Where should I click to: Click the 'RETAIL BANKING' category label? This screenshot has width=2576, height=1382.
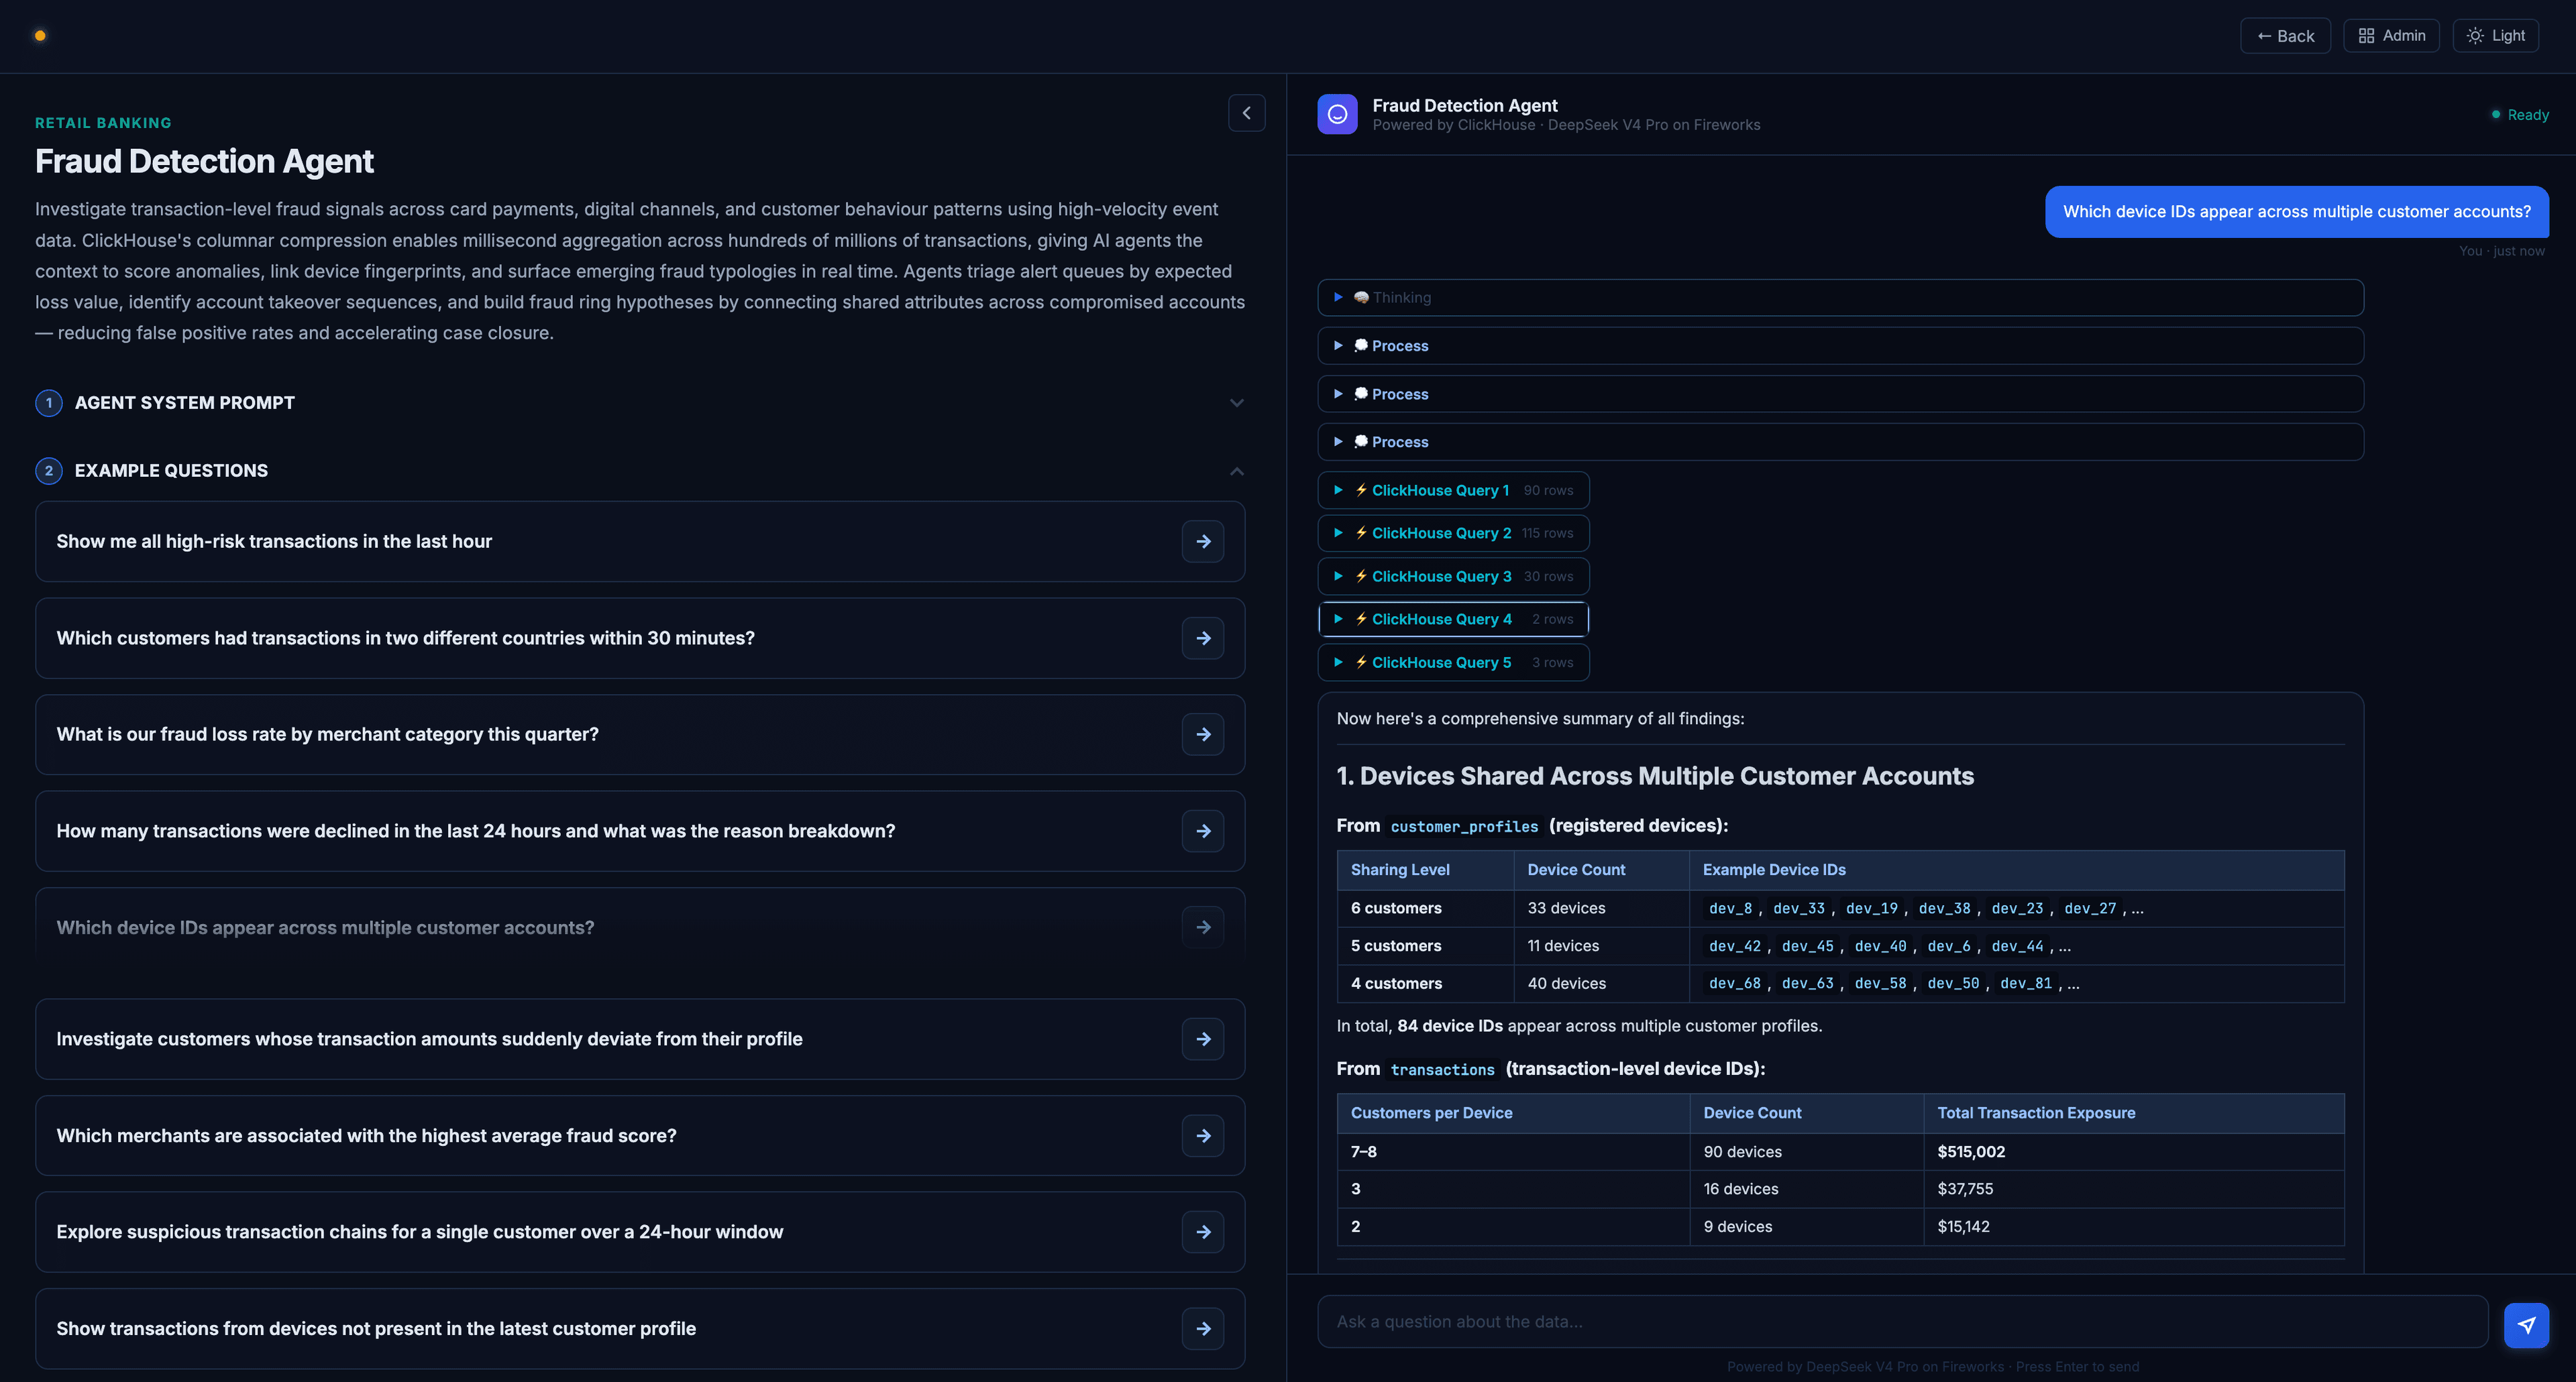point(103,123)
